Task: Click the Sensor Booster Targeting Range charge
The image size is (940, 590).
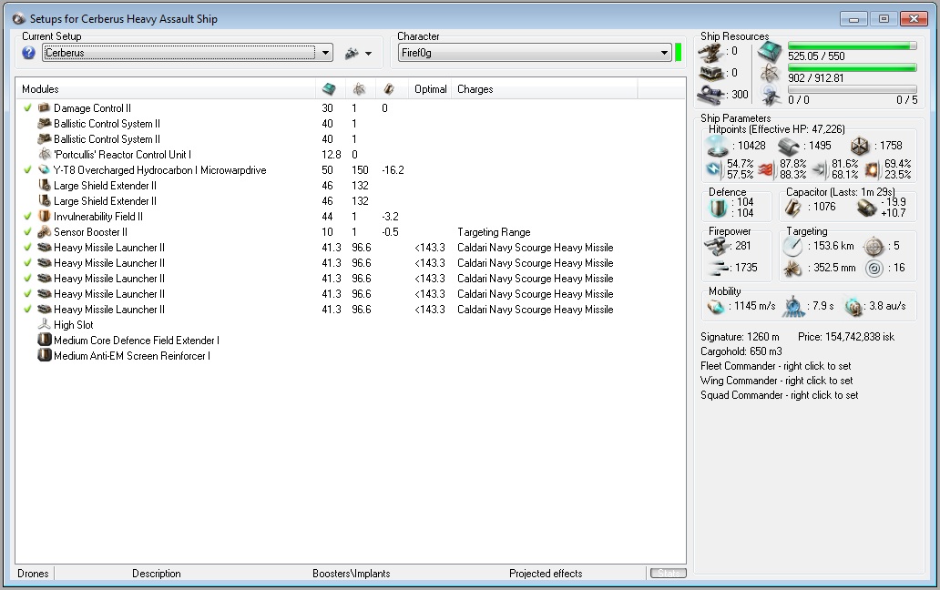Action: [494, 232]
